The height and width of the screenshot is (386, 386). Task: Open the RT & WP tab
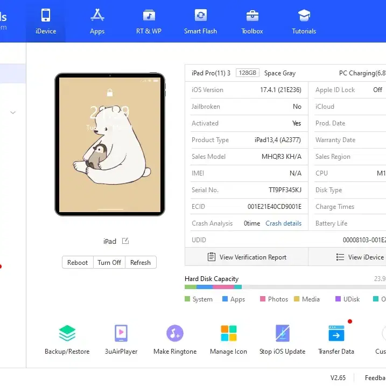[x=149, y=21]
